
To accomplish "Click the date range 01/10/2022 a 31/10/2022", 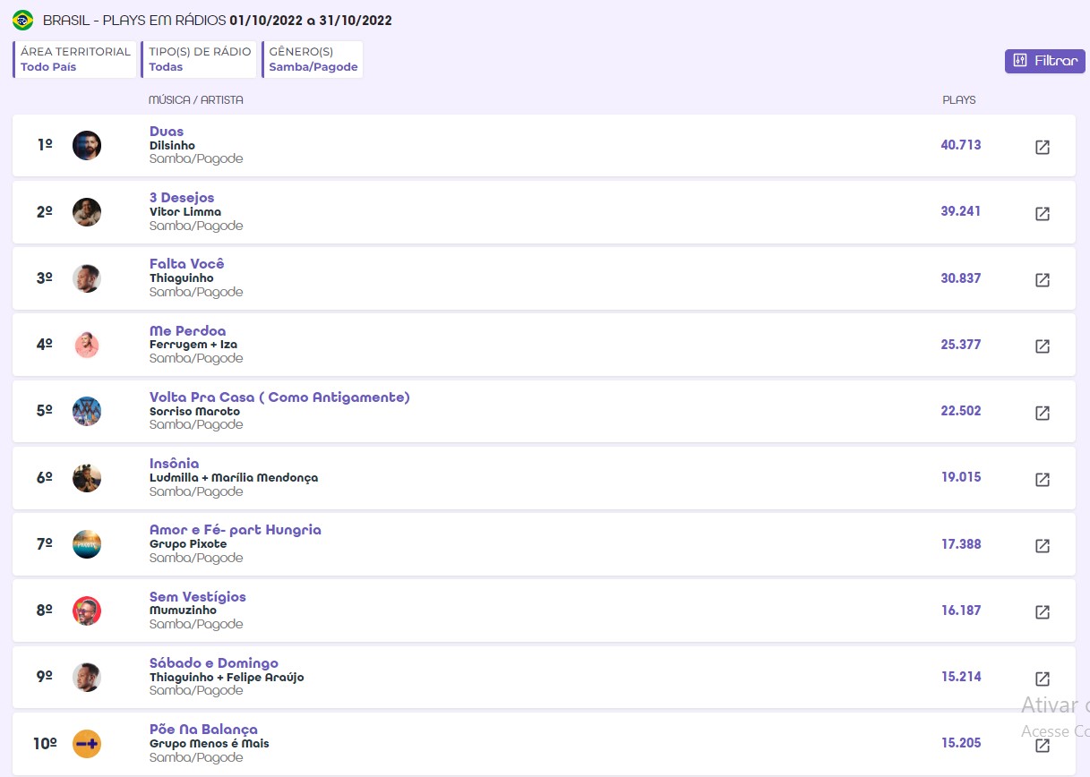I will point(311,21).
